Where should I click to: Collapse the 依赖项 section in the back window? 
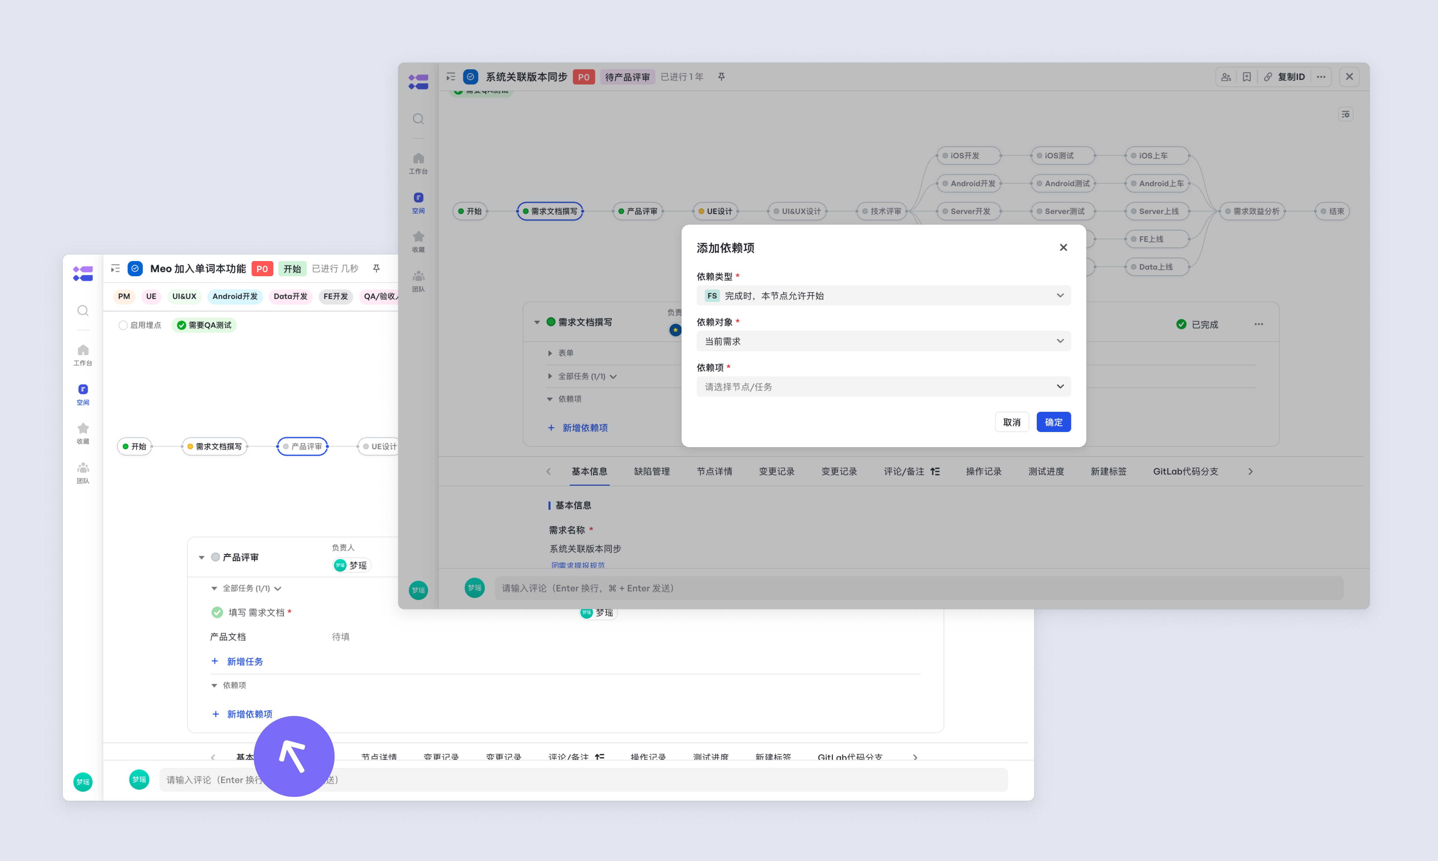click(x=214, y=685)
